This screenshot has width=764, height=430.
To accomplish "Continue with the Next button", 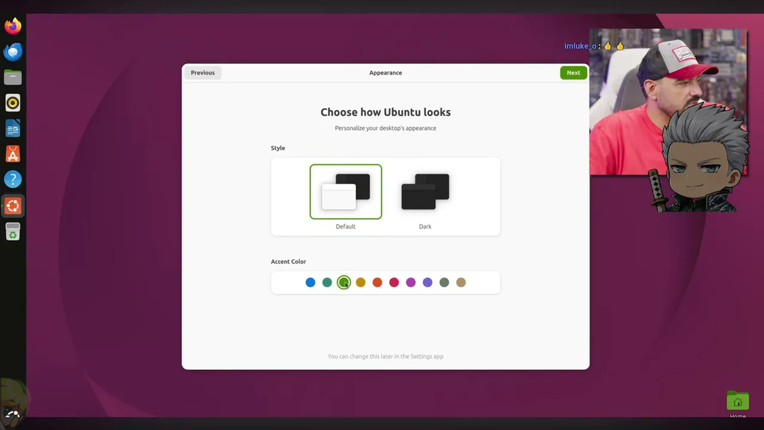I will pos(574,73).
